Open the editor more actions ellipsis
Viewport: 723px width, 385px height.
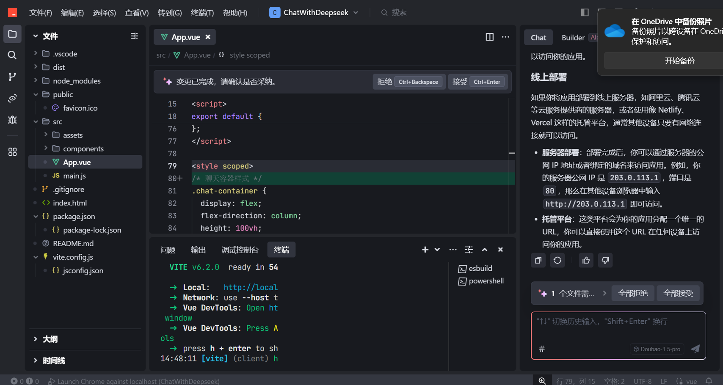[505, 37]
